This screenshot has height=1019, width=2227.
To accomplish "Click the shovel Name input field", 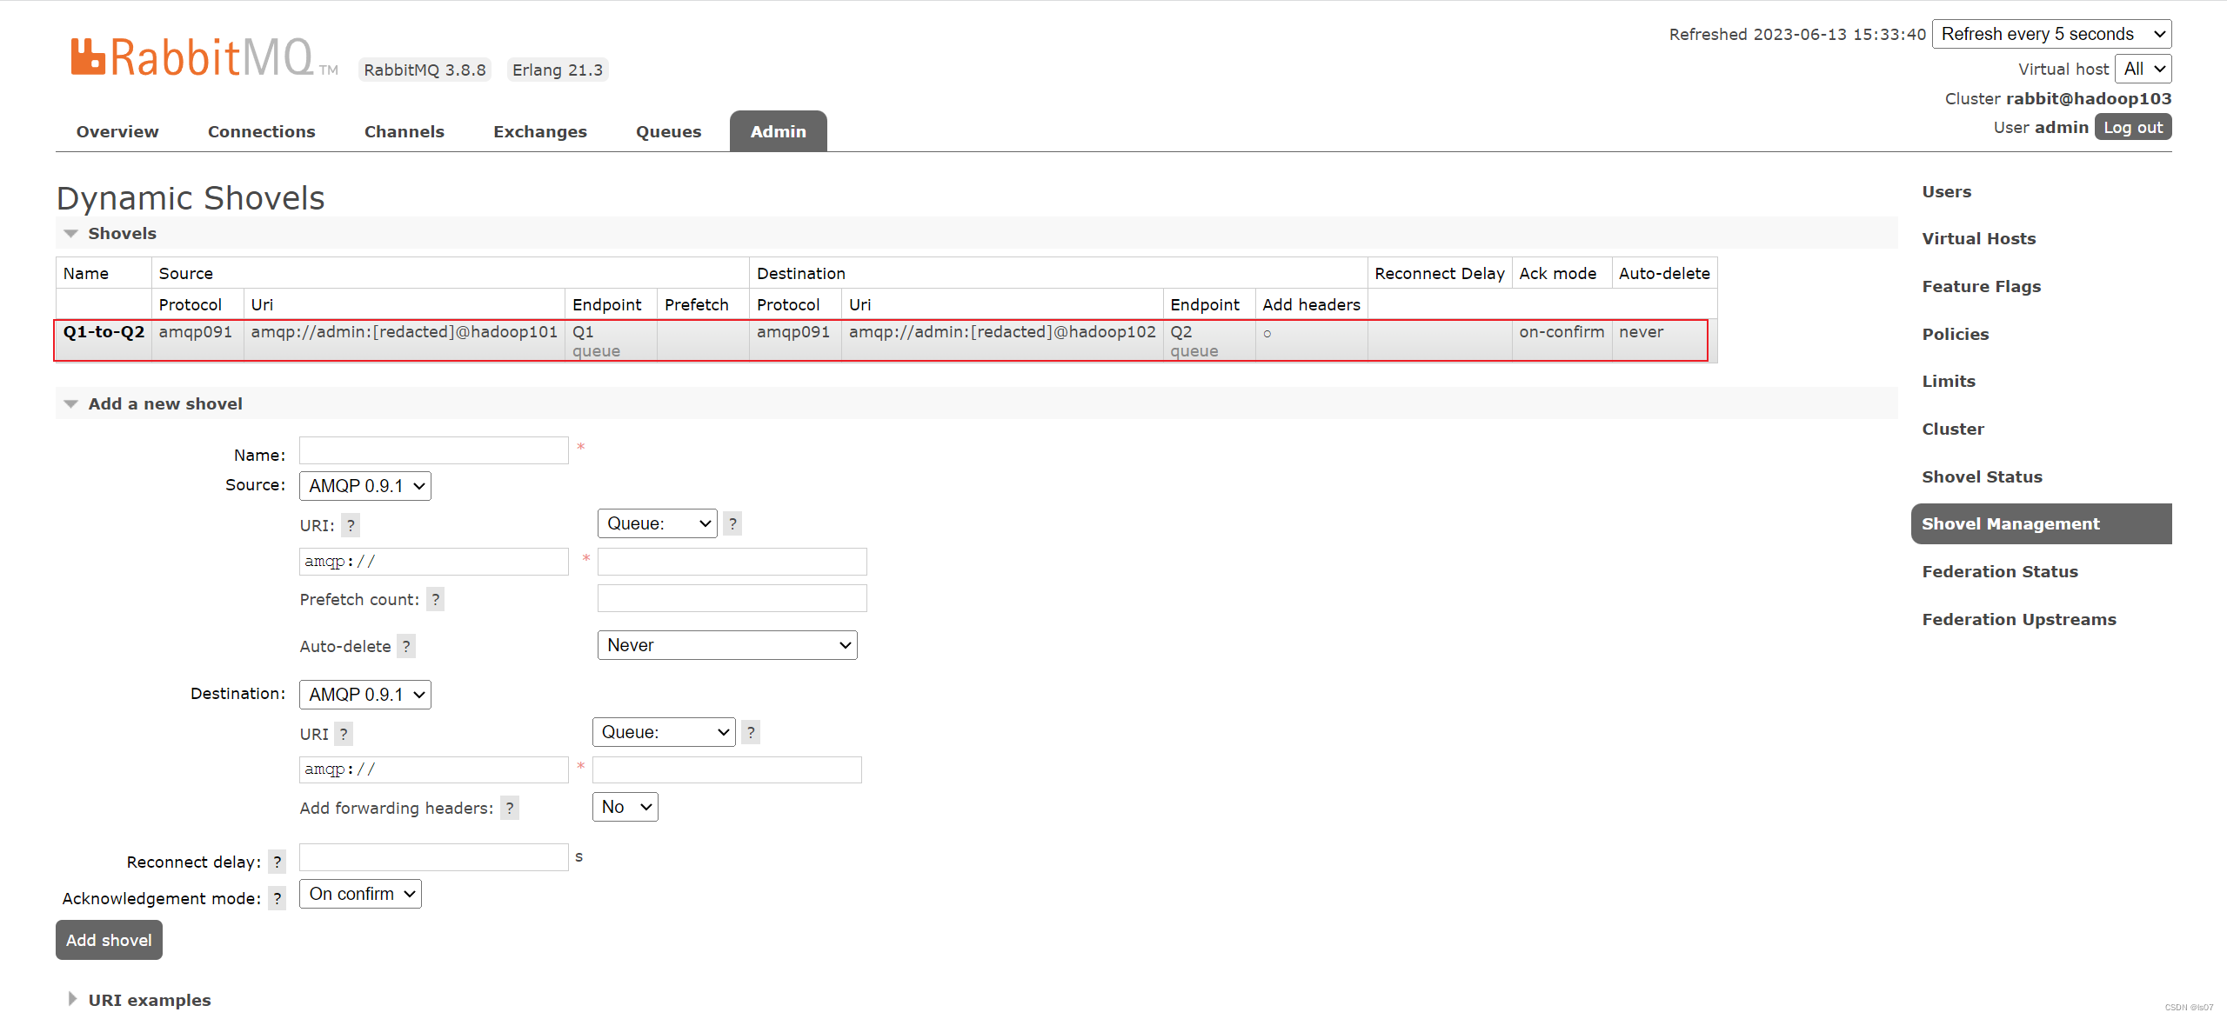I will (x=433, y=450).
